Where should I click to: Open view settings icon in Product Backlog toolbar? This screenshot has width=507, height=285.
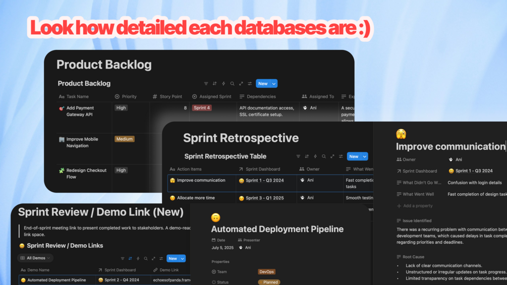250,84
